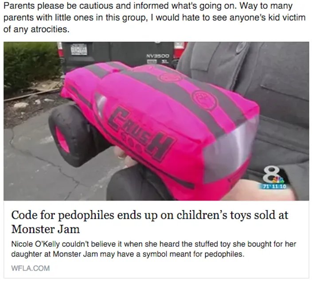Viewport: 312px width, 283px height.
Task: Click the CRUSH lettering on the toy
Action: pos(142,132)
